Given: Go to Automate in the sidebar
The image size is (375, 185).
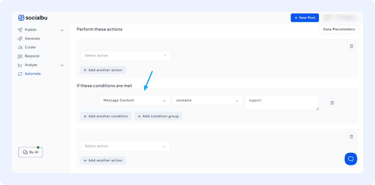Looking at the screenshot, I should [33, 74].
